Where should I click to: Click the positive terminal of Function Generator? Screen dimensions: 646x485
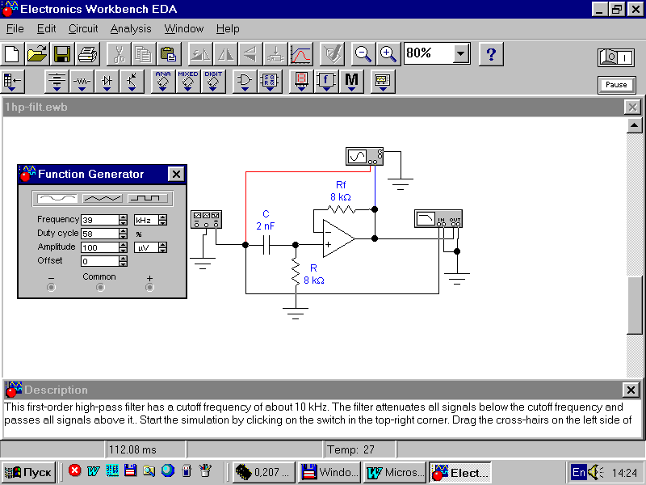pyautogui.click(x=149, y=288)
